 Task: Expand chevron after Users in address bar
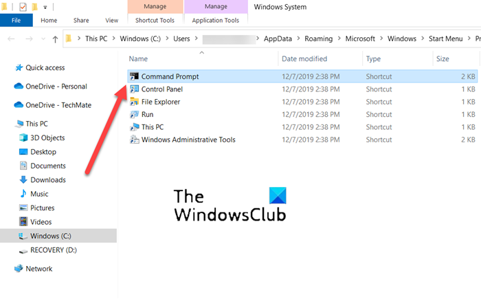pos(197,38)
